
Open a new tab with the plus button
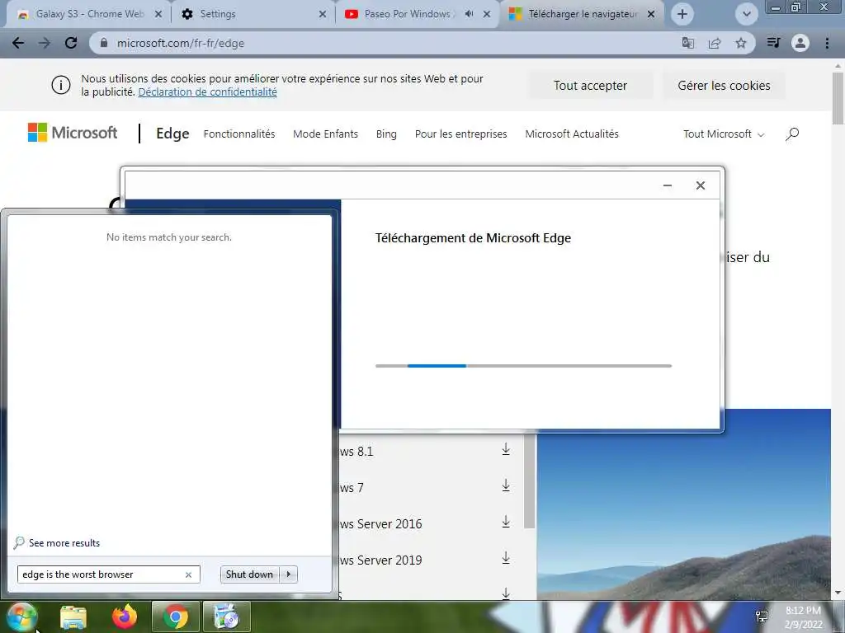682,14
